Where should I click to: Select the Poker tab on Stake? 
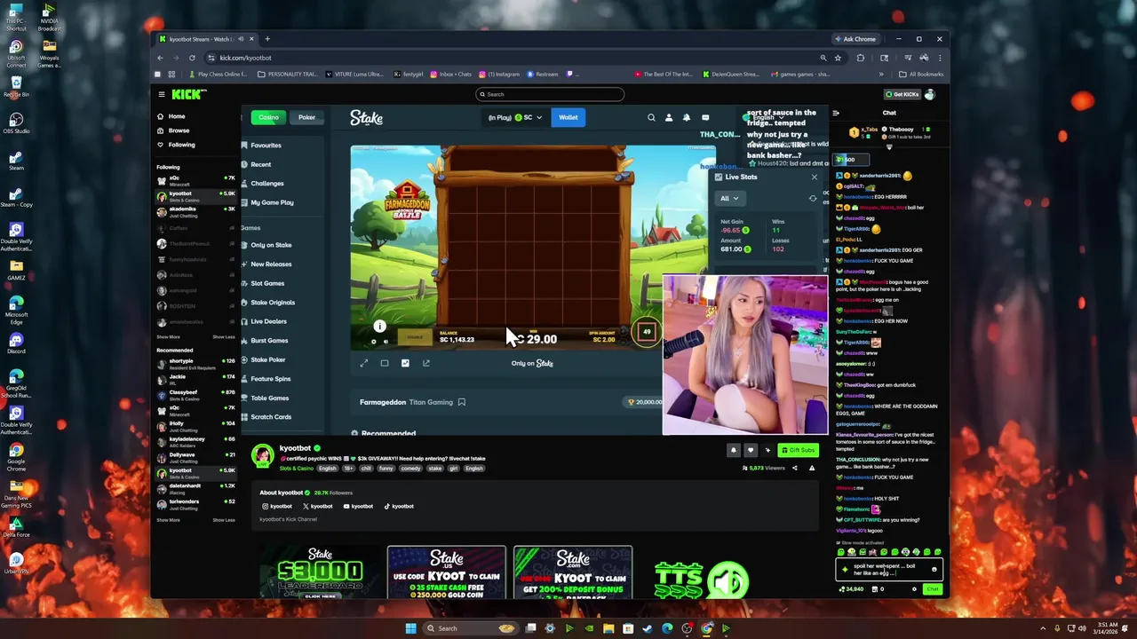point(306,117)
